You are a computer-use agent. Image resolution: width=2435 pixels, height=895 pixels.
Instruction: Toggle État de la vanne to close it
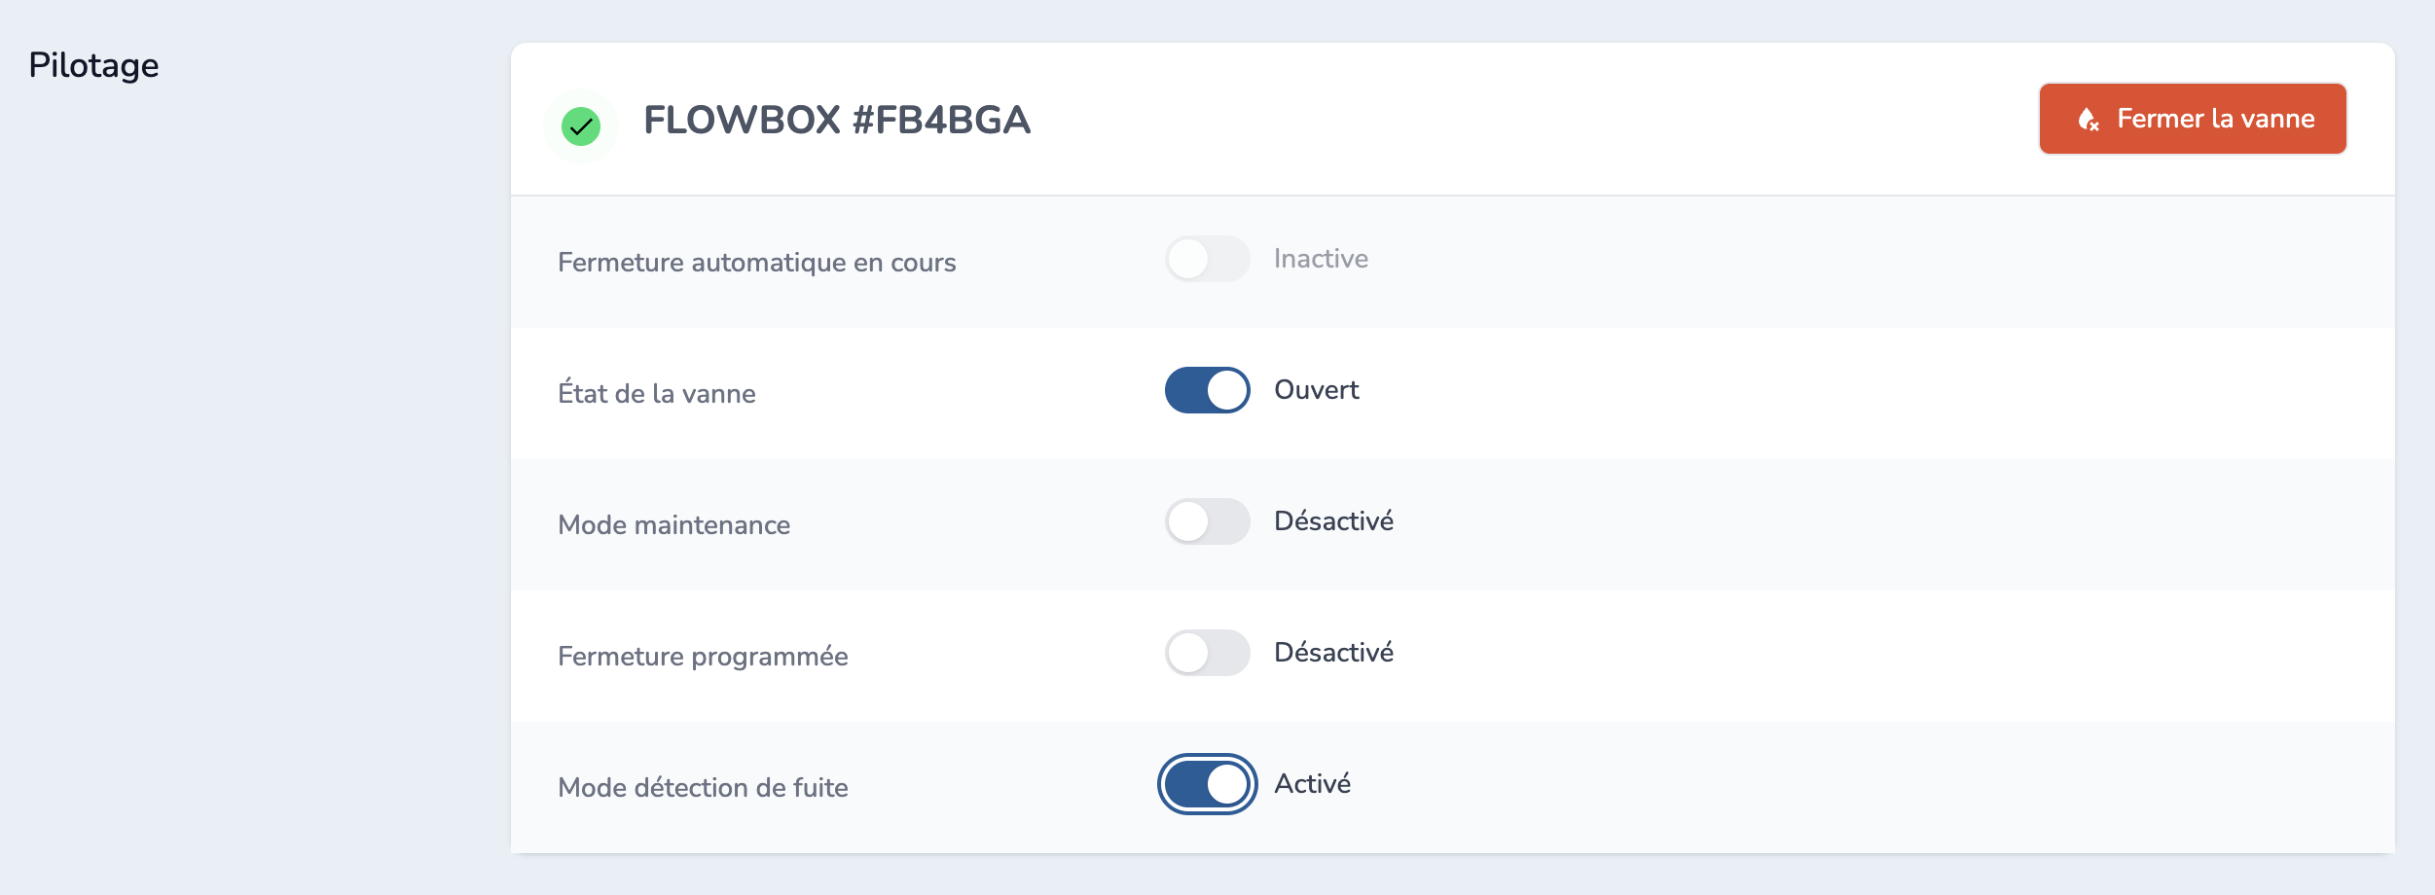coord(1207,389)
